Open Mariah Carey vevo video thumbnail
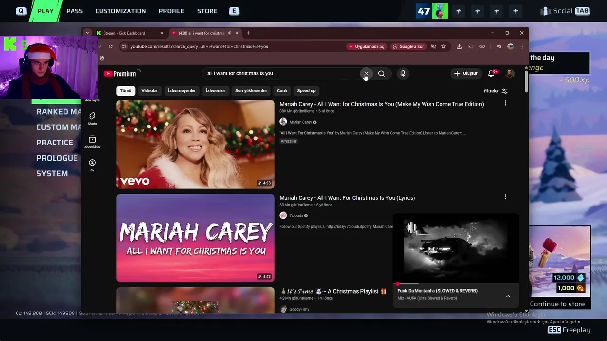The height and width of the screenshot is (341, 607). click(195, 144)
